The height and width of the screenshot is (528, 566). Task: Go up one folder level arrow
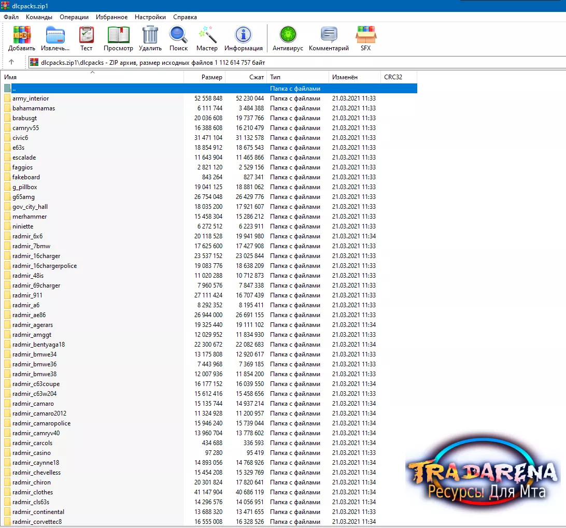(11, 62)
